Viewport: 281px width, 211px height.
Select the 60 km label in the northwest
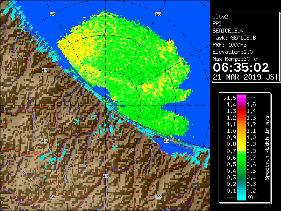tap(53, 14)
